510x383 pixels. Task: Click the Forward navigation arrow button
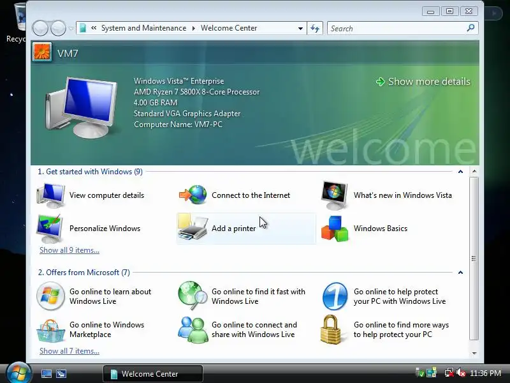(58, 28)
